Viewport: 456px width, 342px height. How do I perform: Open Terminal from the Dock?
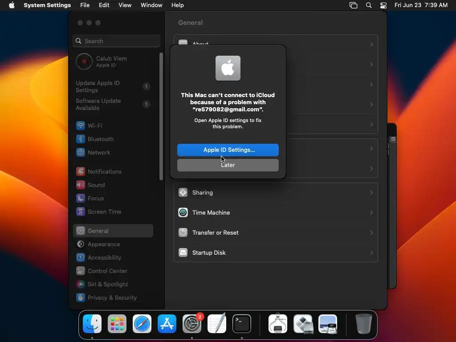pyautogui.click(x=242, y=324)
